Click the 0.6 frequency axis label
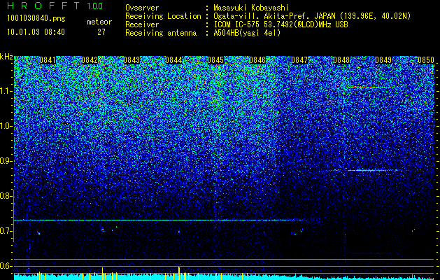 click(6, 266)
